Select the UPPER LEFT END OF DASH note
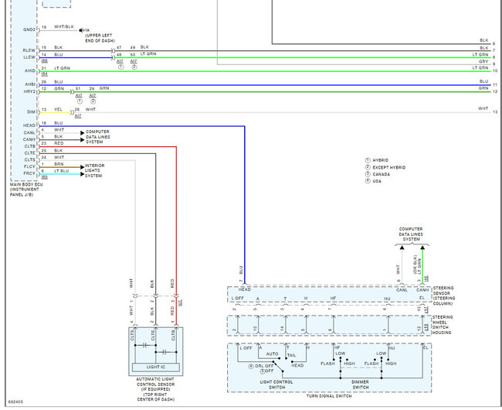This screenshot has width=502, height=410. [x=100, y=38]
